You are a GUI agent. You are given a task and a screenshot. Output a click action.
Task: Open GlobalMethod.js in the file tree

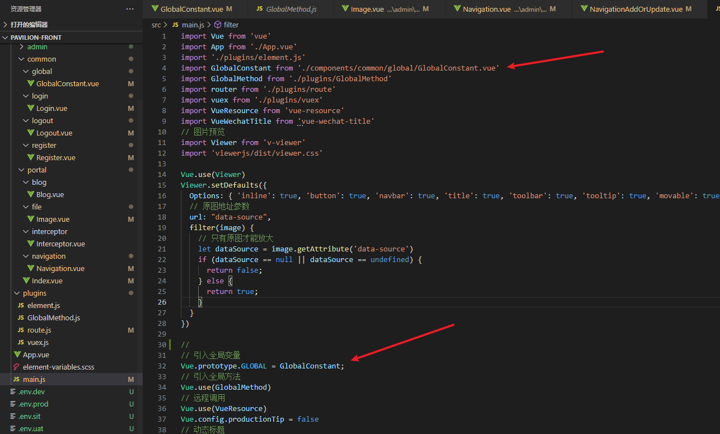click(54, 318)
